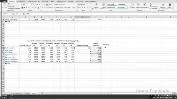Toggle bold (Ж) formatting
177x99 pixels.
coord(22,8)
